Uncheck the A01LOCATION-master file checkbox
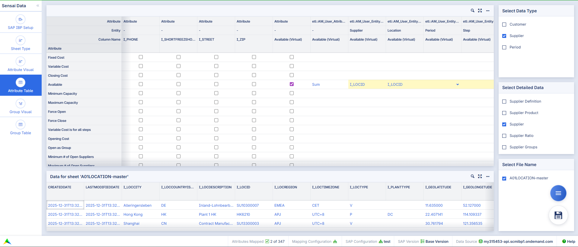The image size is (578, 247). pos(504,178)
